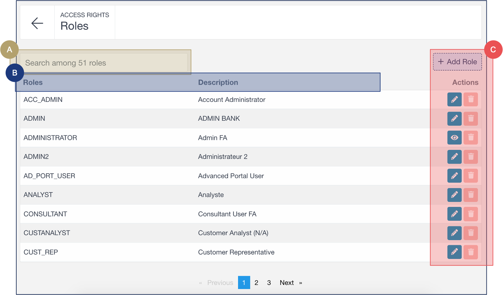This screenshot has height=295, width=503.
Task: Edit the ACC_ADMIN role
Action: 454,100
